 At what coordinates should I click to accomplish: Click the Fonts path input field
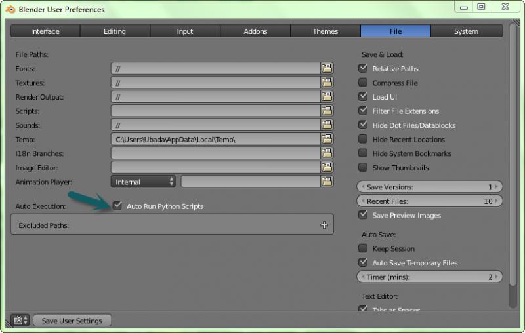click(x=216, y=68)
